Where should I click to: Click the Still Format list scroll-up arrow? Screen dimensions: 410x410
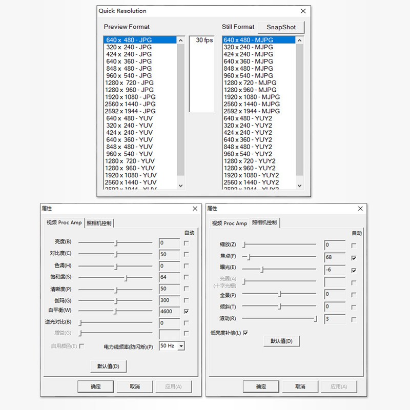299,40
